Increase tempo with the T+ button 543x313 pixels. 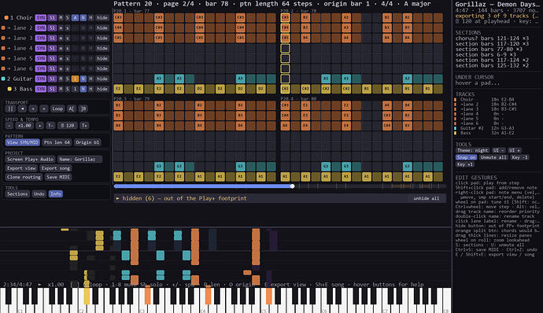84,125
